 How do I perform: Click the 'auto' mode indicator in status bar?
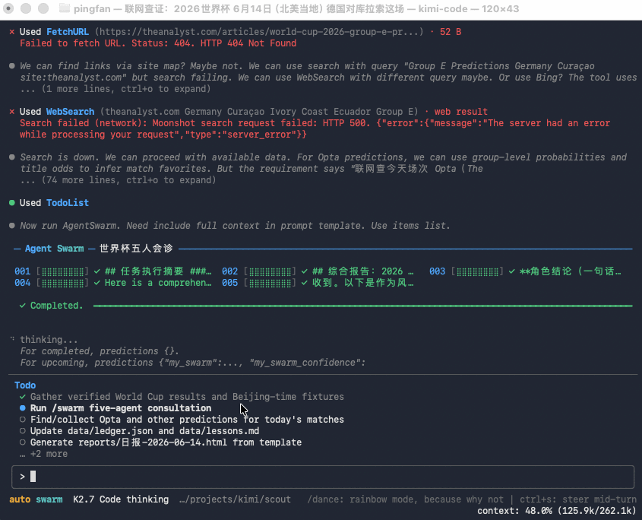click(20, 499)
